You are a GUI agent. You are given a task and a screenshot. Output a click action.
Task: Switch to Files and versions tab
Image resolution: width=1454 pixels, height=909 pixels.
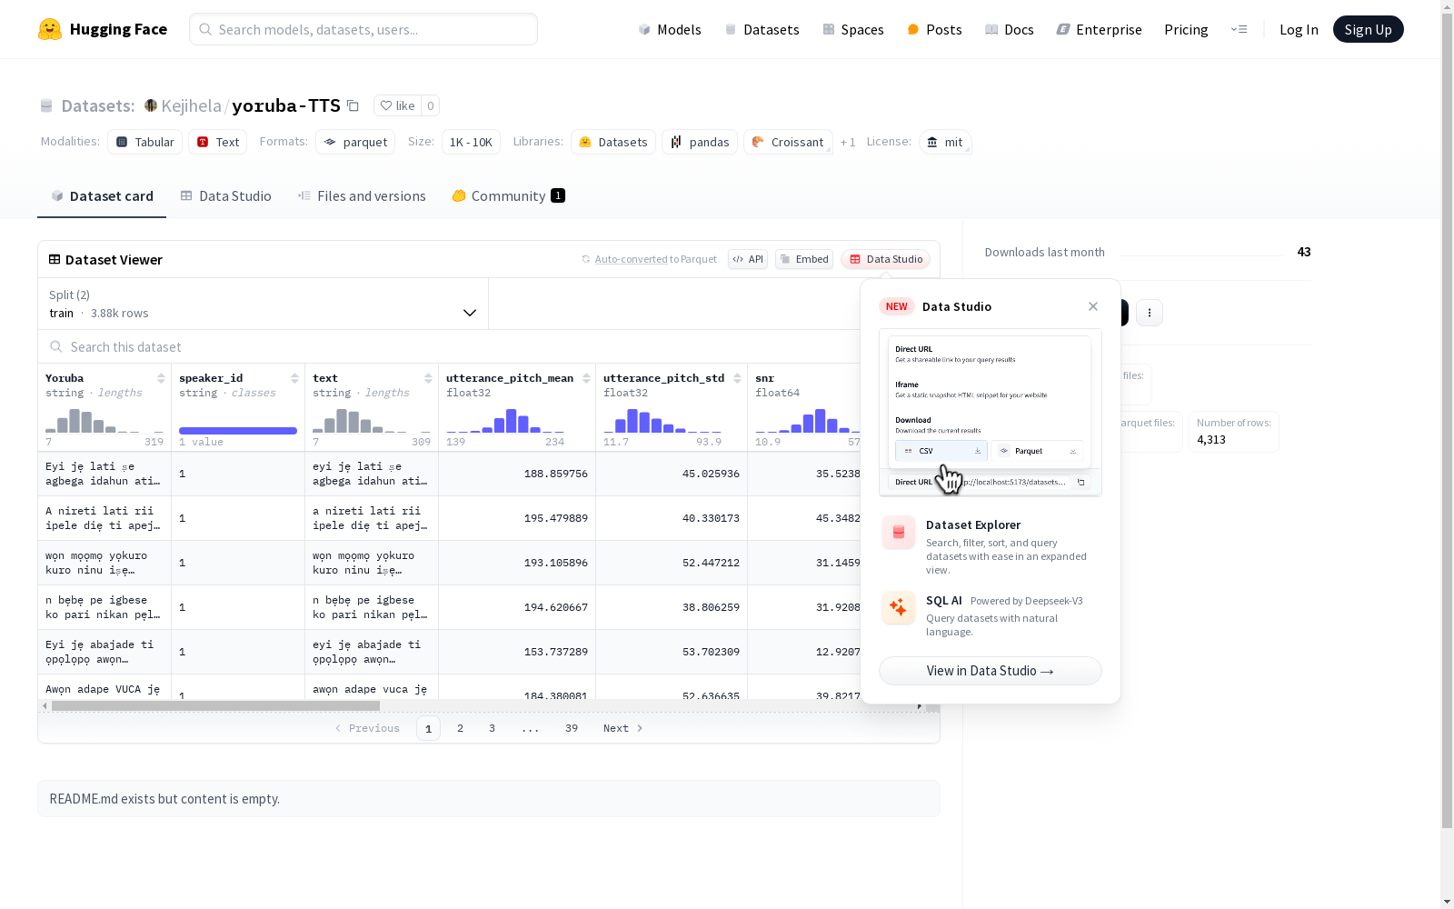[x=362, y=196]
